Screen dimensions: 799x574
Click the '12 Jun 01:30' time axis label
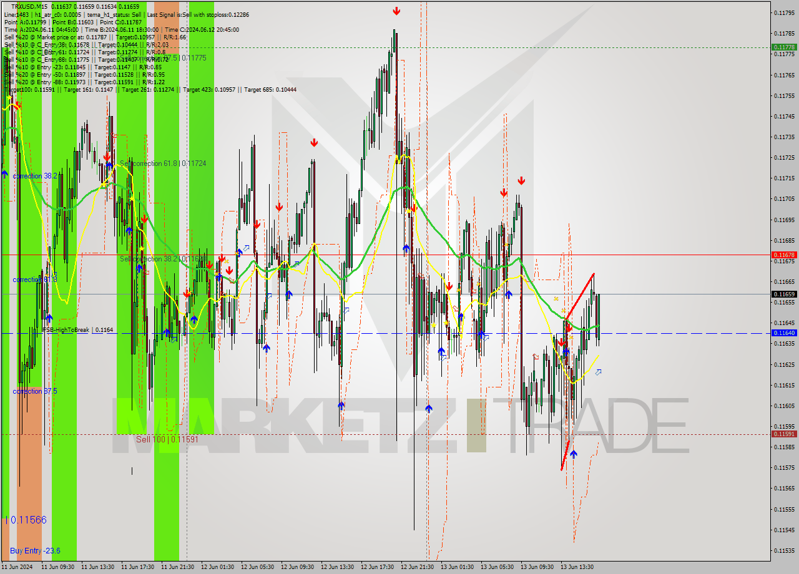217,567
